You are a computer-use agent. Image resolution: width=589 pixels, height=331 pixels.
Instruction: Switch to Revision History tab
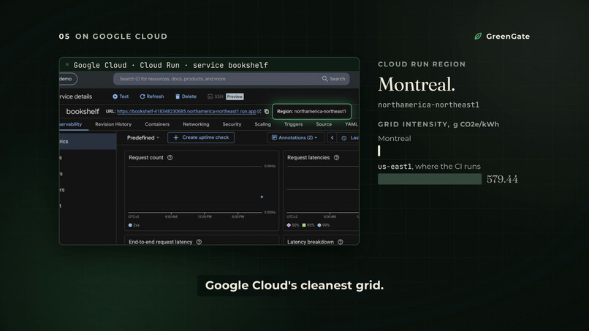(113, 124)
